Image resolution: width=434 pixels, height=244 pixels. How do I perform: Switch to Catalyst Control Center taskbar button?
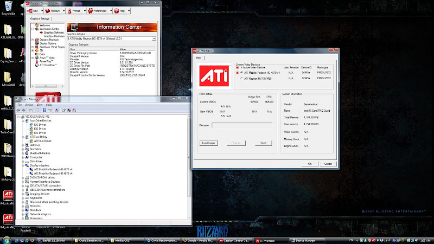[234, 241]
